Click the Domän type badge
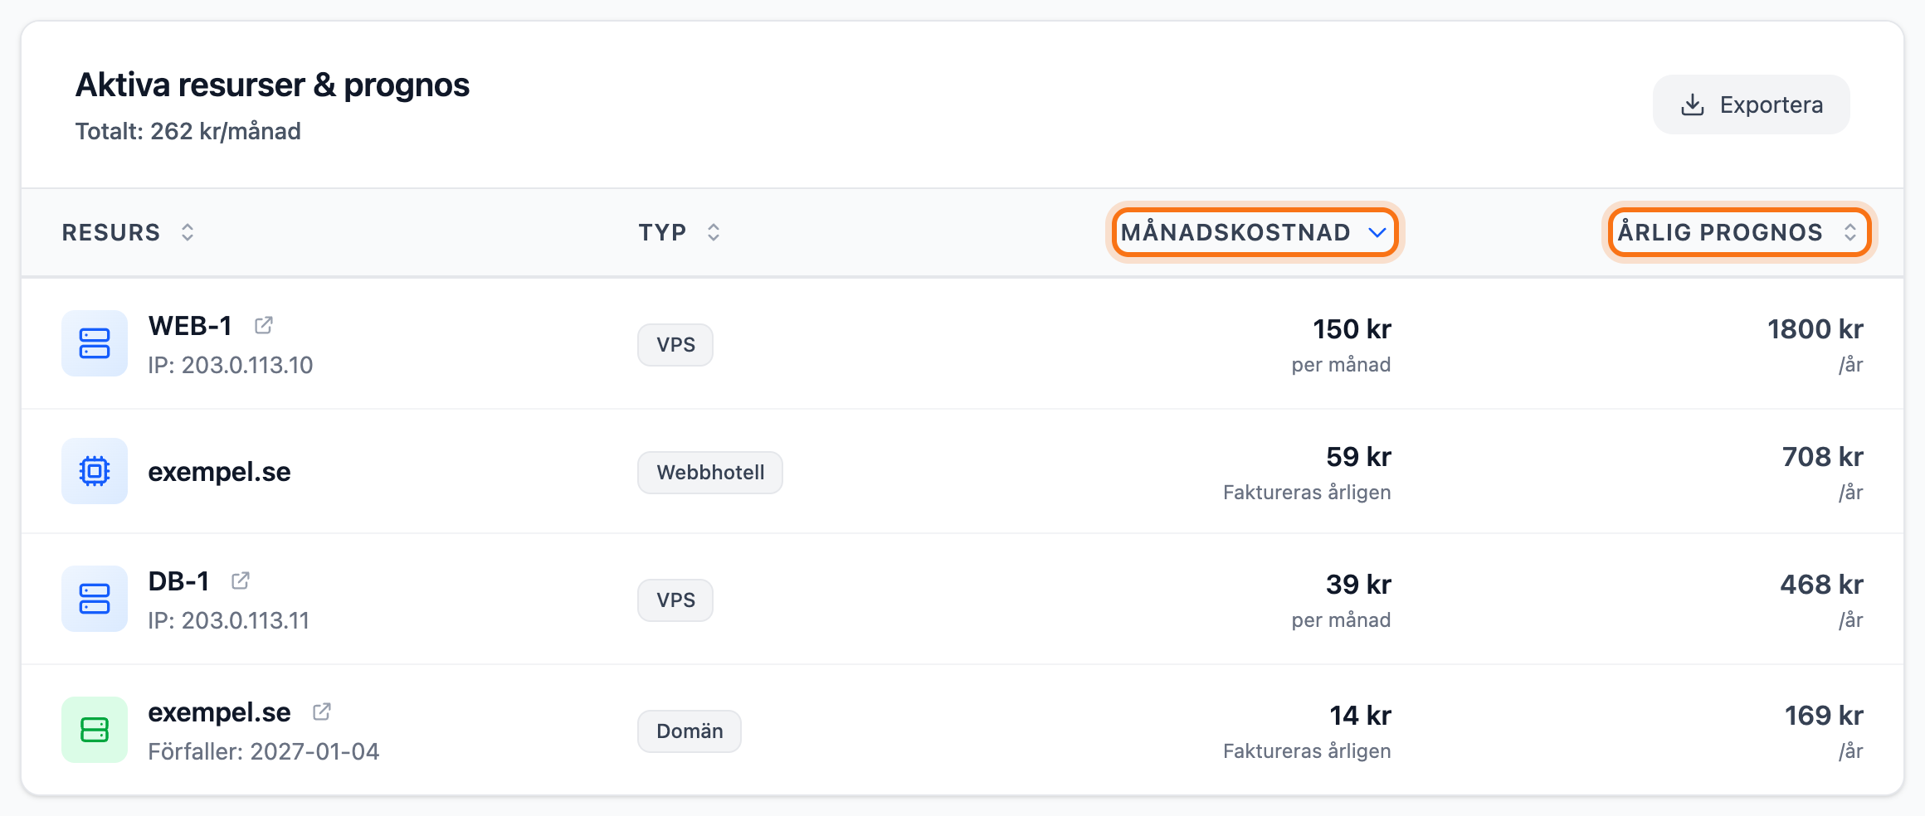1925x816 pixels. tap(690, 731)
